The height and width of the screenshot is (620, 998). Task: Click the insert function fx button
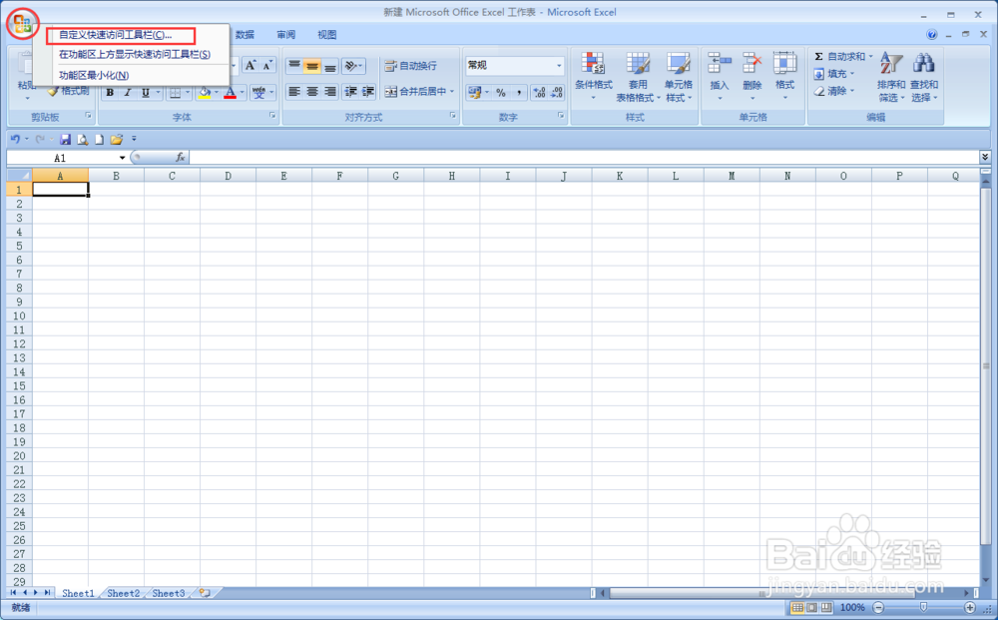coord(180,157)
